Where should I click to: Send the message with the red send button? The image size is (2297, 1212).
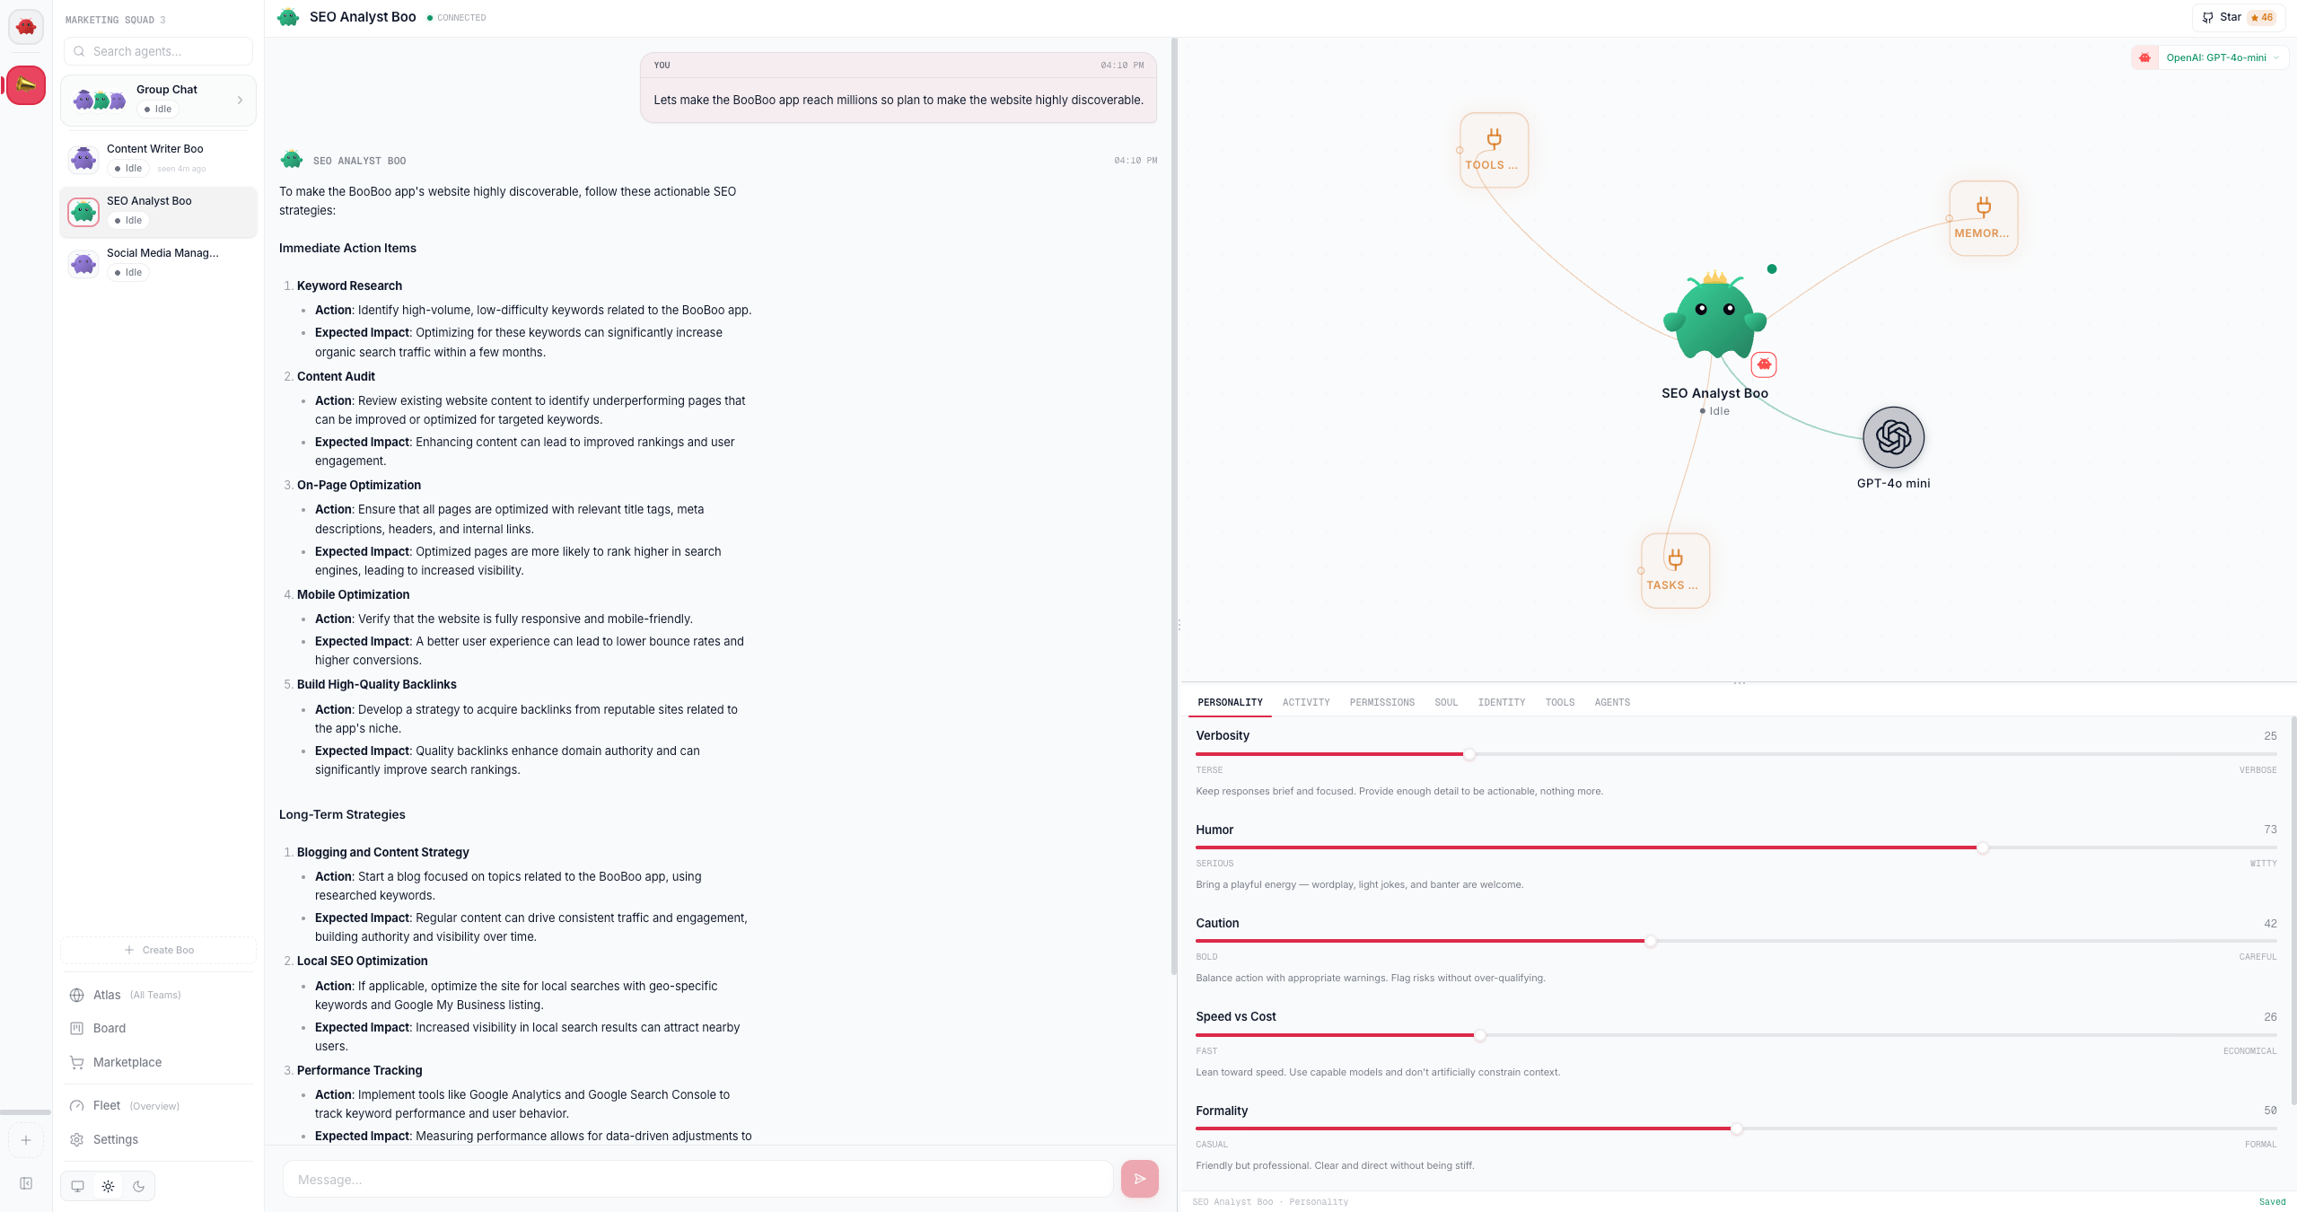click(x=1139, y=1179)
